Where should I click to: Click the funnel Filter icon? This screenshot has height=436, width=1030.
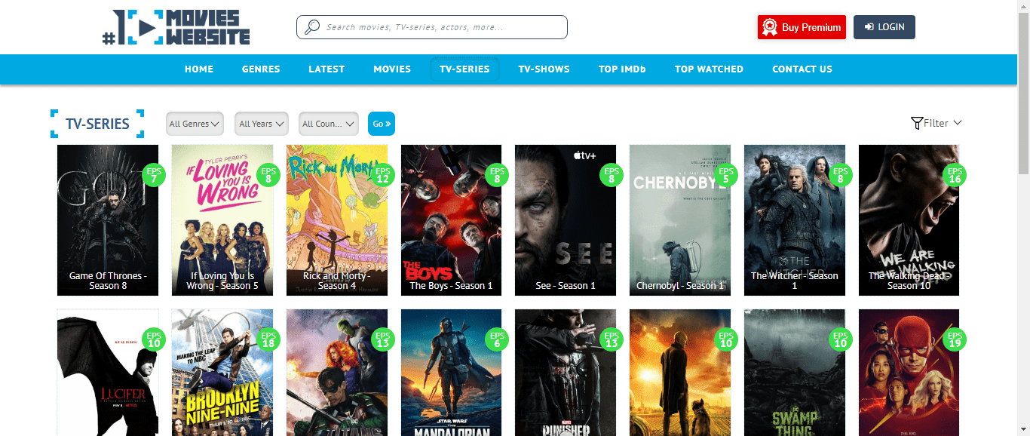coord(917,123)
